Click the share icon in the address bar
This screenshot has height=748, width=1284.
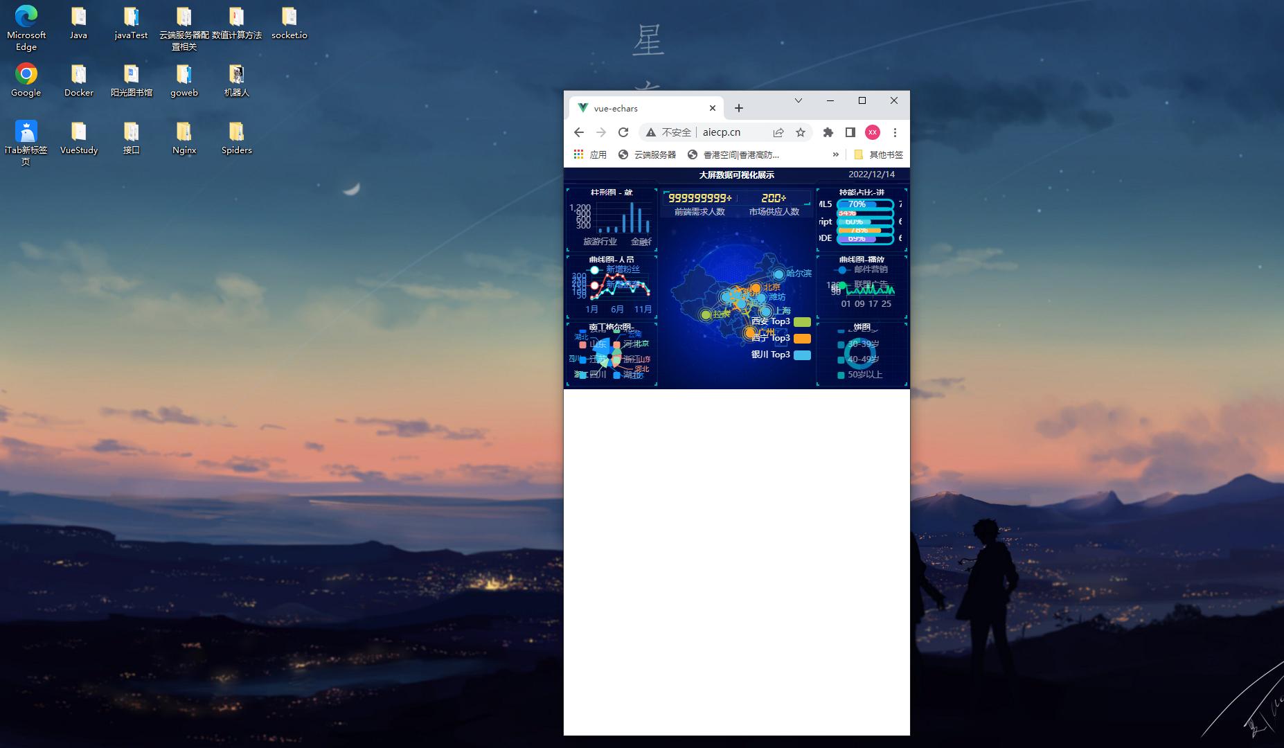pos(778,132)
